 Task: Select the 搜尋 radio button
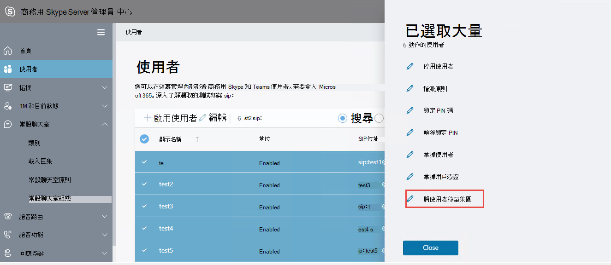click(x=343, y=119)
